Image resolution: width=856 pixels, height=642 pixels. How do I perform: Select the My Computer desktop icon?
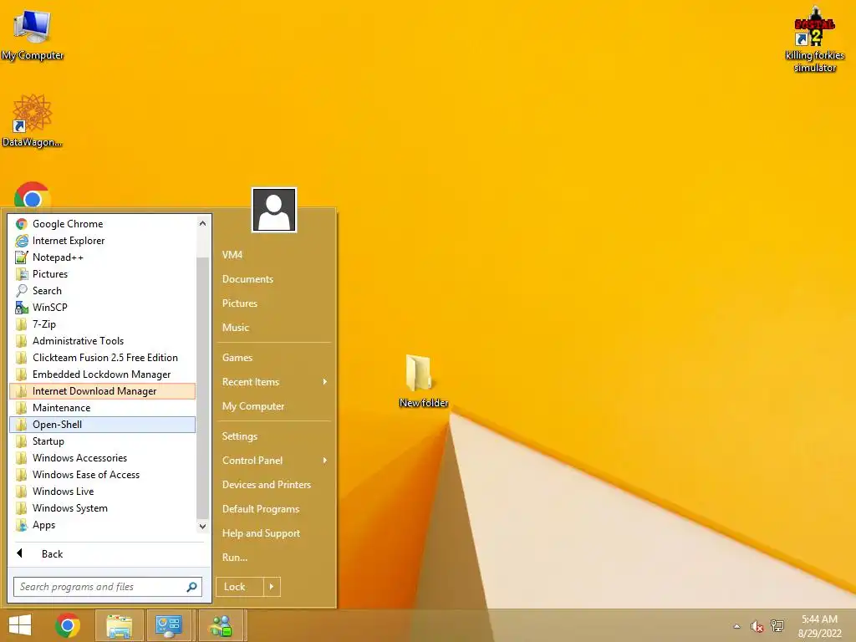tap(33, 35)
